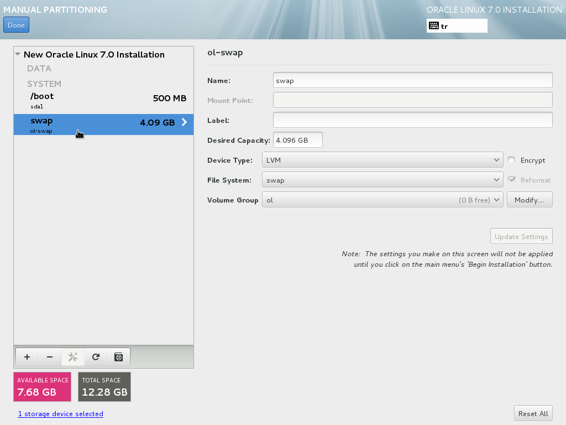Open the Device Type dropdown
This screenshot has height=425, width=566.
click(x=382, y=160)
